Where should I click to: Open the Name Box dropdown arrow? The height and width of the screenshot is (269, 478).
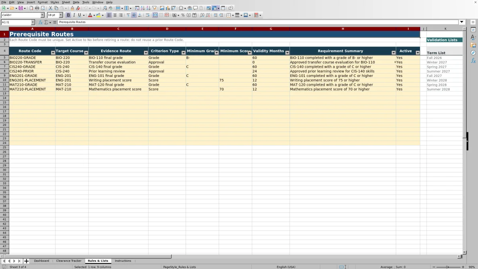click(x=33, y=22)
